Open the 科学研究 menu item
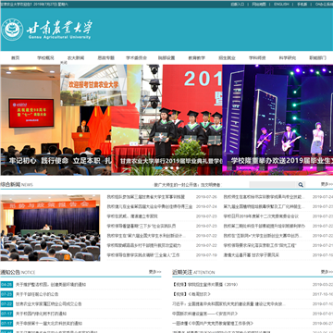 coord(288,57)
